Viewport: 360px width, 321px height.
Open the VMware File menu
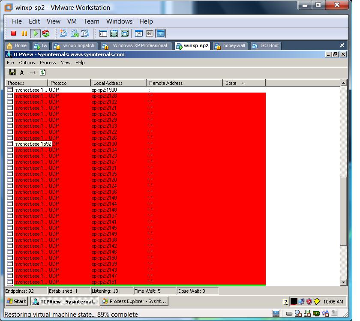(17, 21)
